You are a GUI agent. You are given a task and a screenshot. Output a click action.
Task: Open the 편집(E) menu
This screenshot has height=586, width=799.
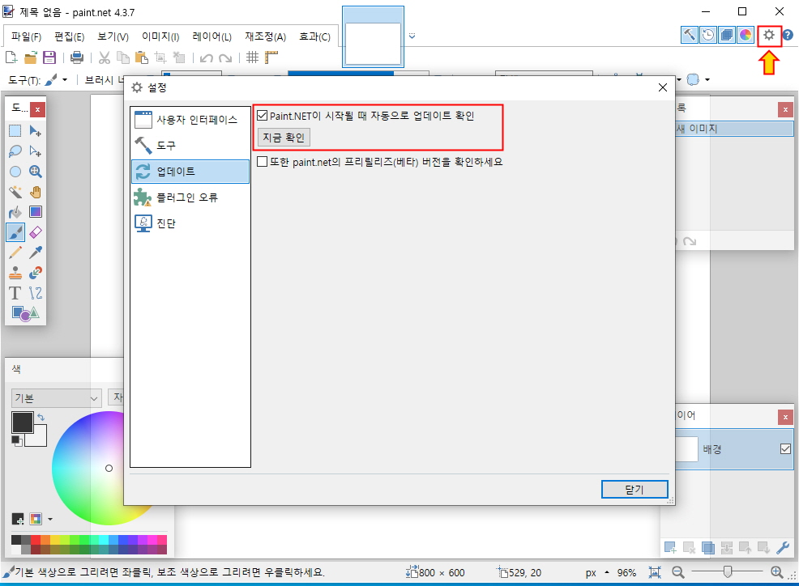point(70,36)
